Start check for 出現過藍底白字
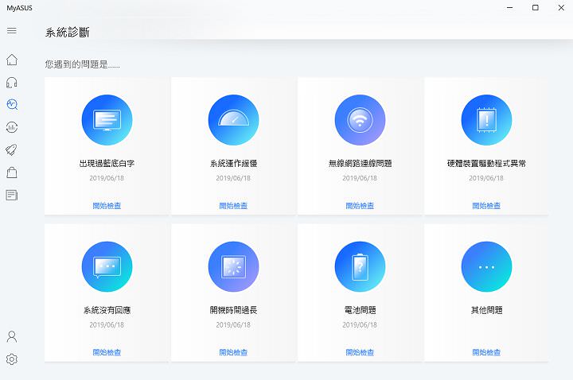The width and height of the screenshot is (573, 380). point(107,206)
